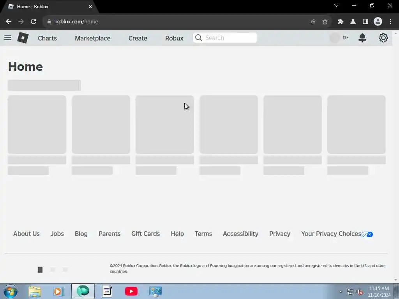The image size is (399, 299).
Task: Open the Robux page
Action: 174,38
